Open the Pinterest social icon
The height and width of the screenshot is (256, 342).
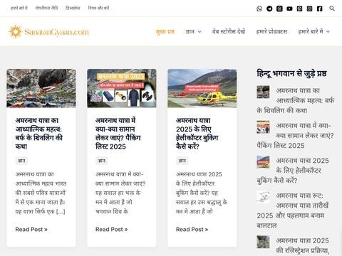(x=299, y=9)
